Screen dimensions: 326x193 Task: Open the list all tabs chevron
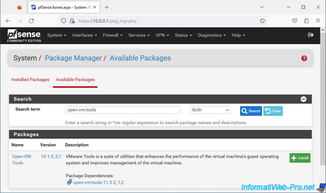point(262,7)
